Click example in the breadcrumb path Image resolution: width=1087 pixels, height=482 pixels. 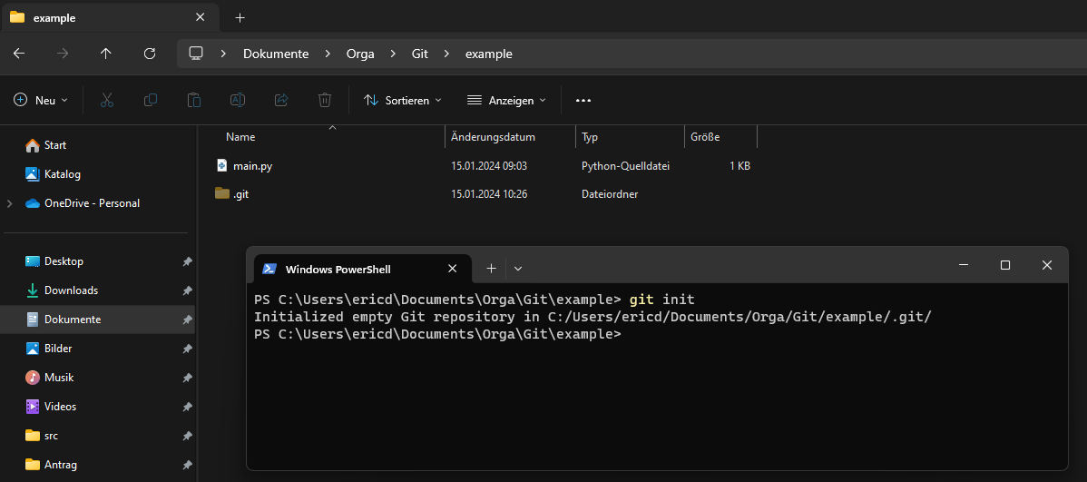[x=489, y=54]
